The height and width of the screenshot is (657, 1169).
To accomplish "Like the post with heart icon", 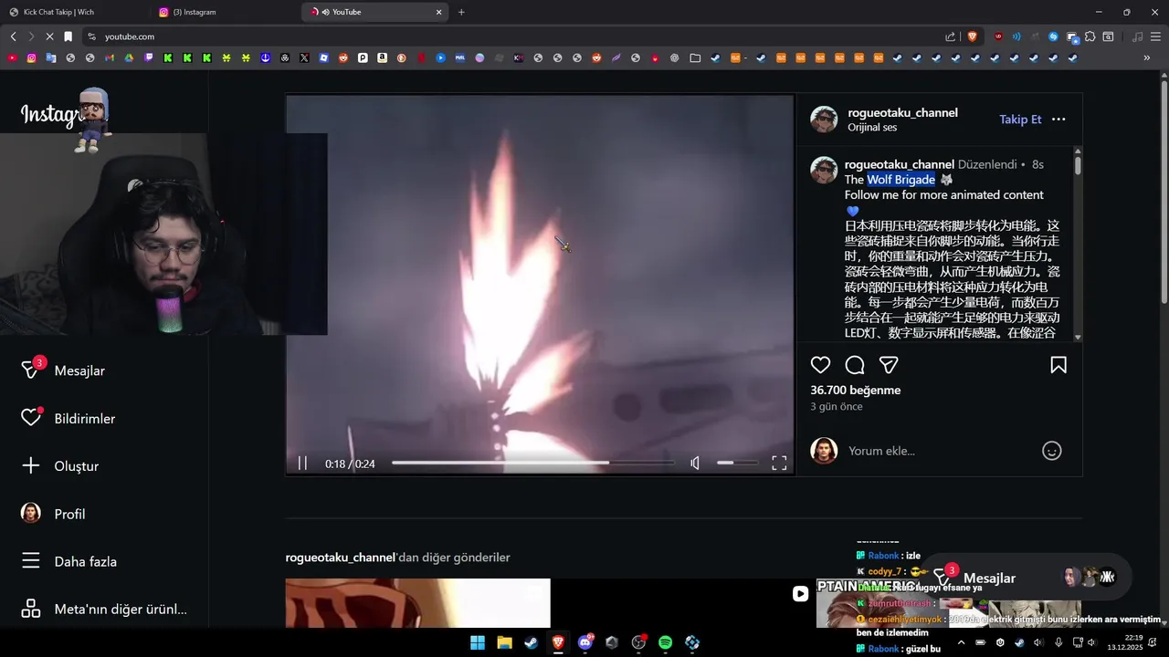I will (821, 365).
